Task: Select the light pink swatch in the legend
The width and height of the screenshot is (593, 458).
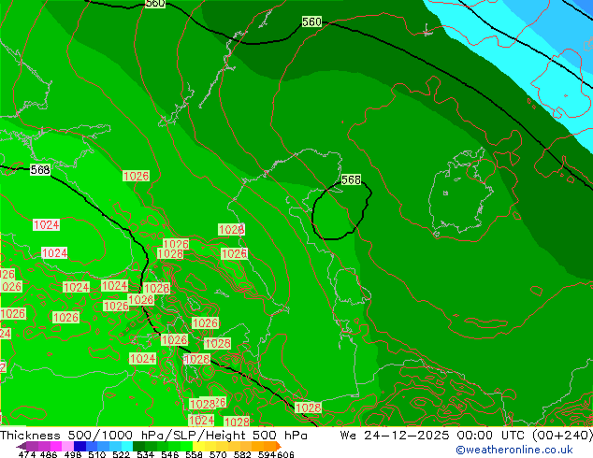Action: 67,446
